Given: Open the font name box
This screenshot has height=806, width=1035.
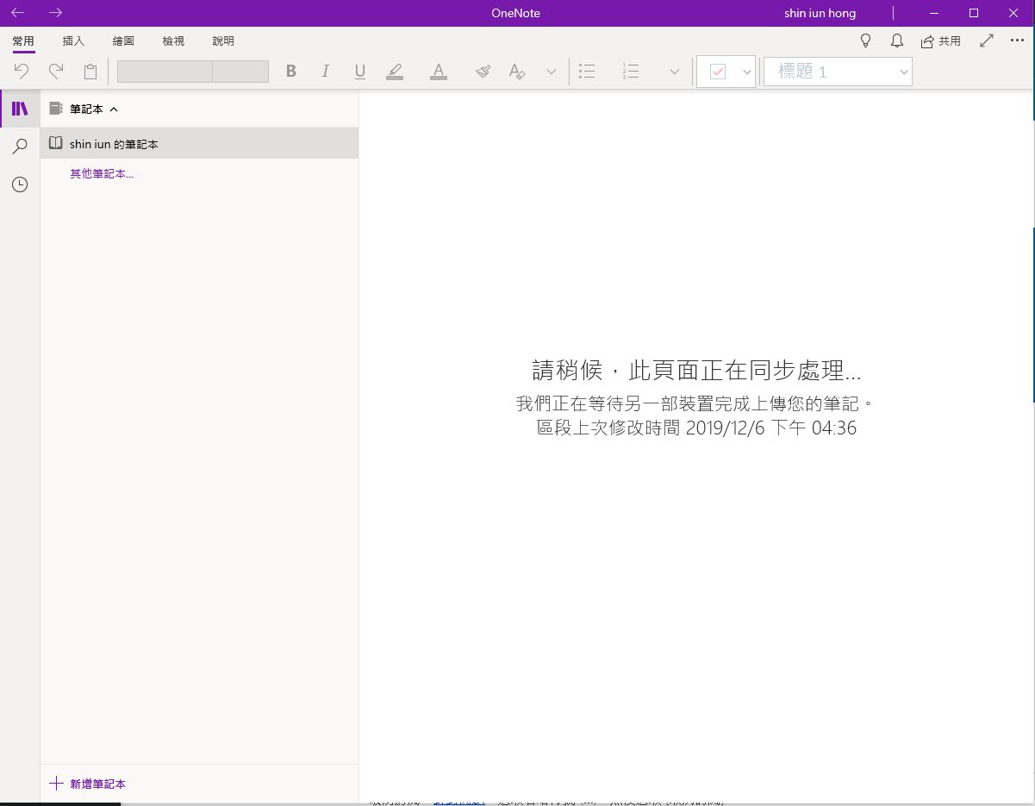Looking at the screenshot, I should pos(165,72).
